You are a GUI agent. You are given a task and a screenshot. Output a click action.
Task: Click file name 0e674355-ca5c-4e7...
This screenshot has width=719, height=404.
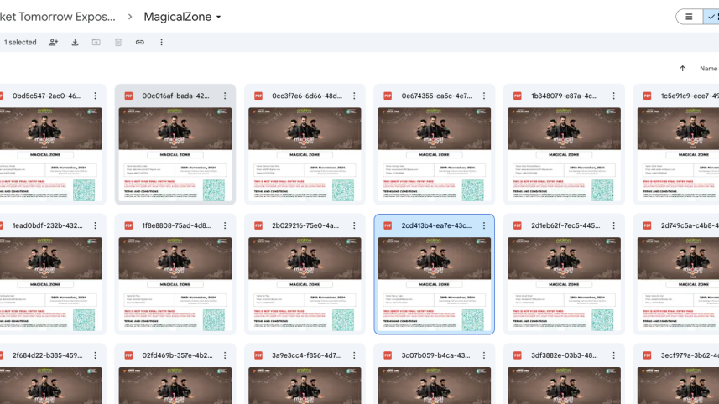click(x=436, y=96)
